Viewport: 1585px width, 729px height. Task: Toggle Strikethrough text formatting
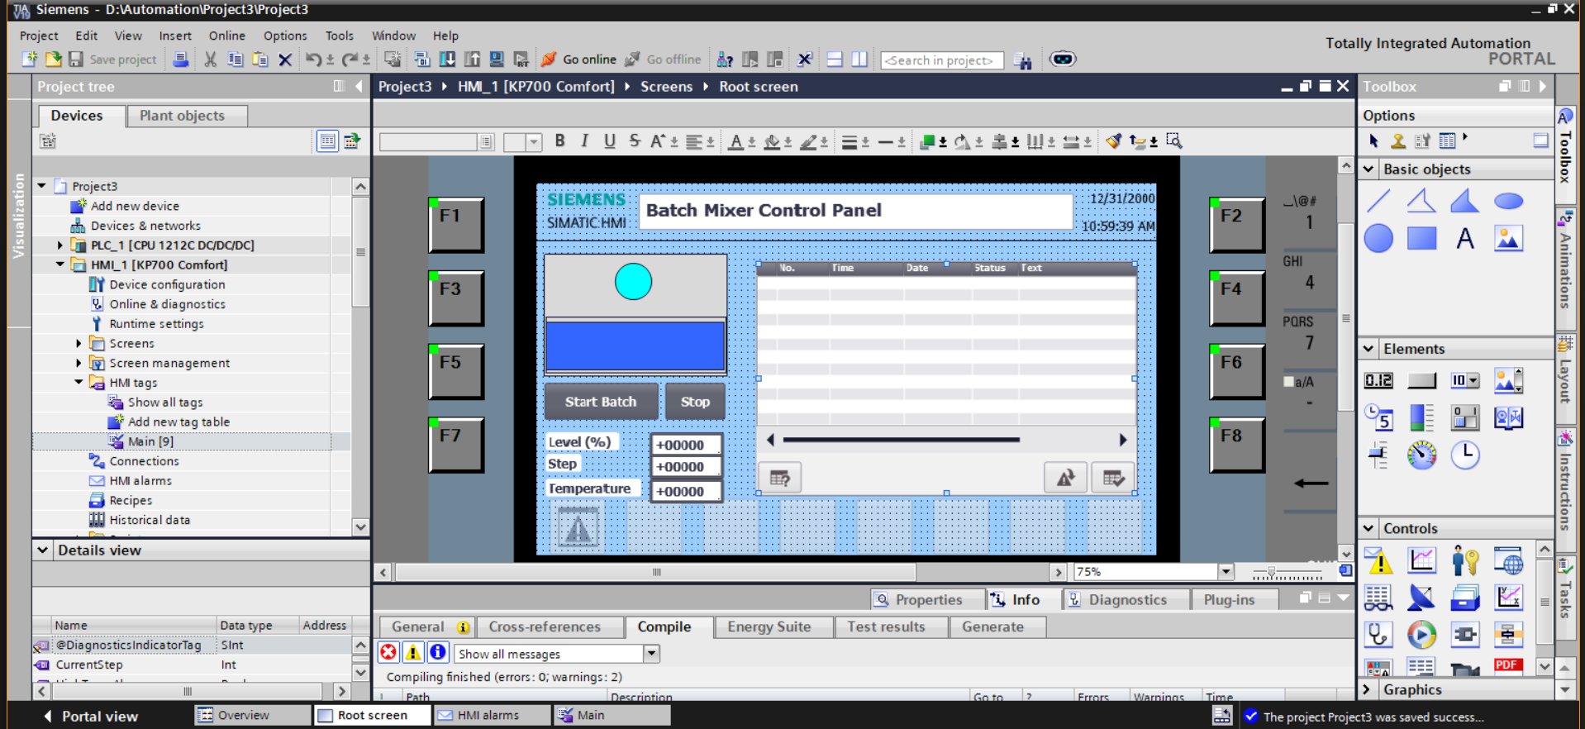(x=634, y=141)
